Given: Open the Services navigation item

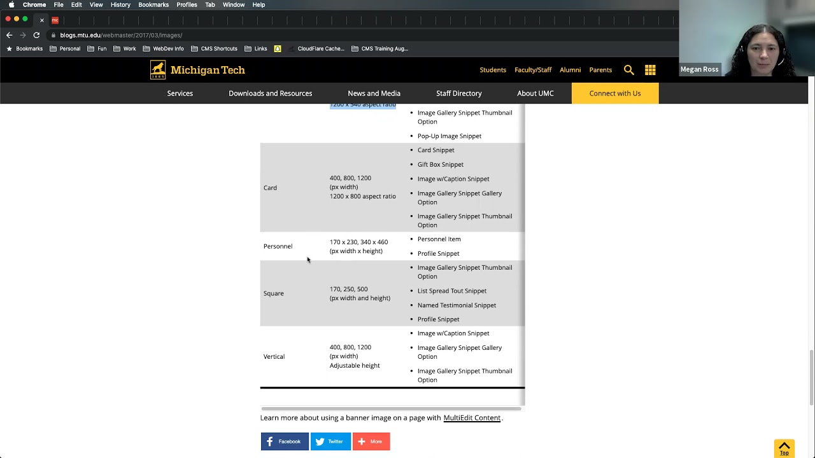Looking at the screenshot, I should coord(180,94).
